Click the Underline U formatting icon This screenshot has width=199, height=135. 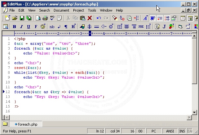(28, 26)
